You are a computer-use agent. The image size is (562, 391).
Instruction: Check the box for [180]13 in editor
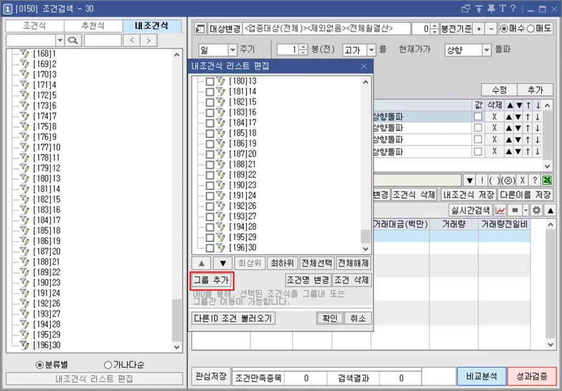210,82
